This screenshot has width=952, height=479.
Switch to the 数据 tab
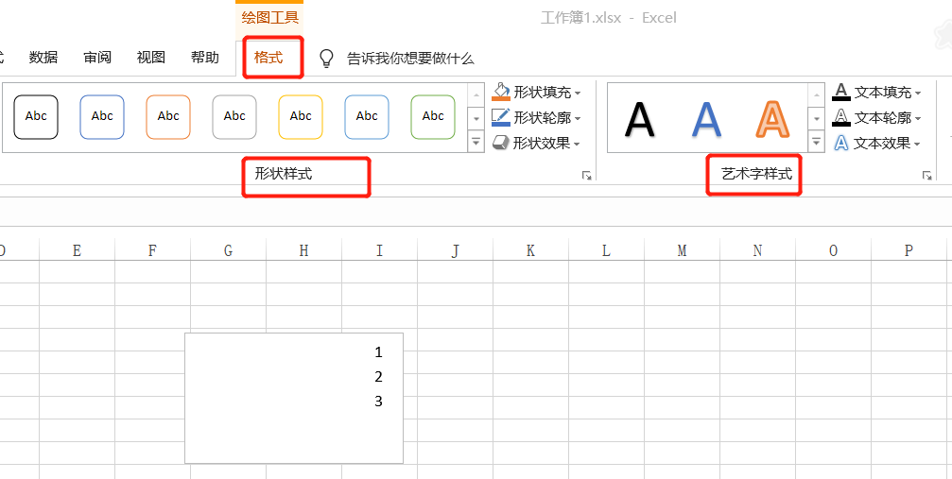[x=43, y=58]
